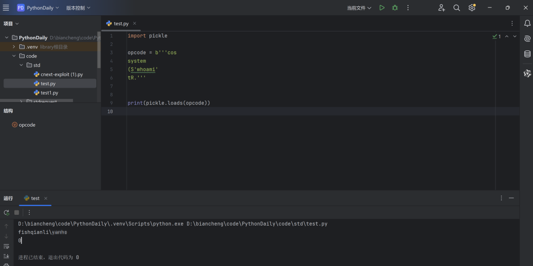Screen dimensions: 533x266
Task: Open test1.py in the project tree
Action: click(x=49, y=93)
